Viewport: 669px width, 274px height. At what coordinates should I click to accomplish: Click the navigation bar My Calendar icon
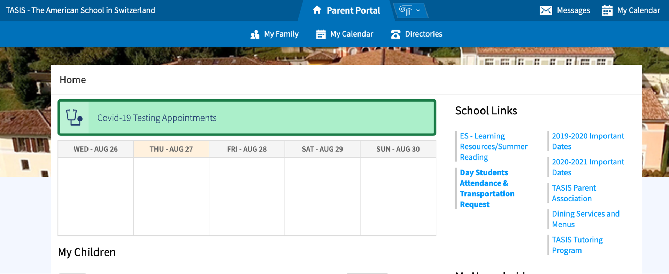321,34
